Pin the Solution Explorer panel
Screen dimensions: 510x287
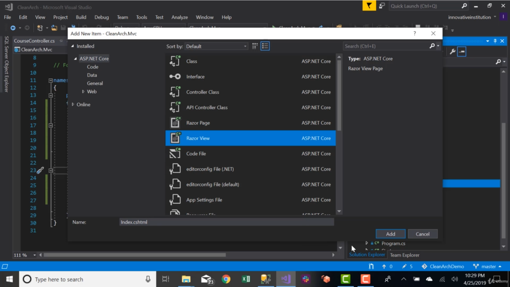(495, 41)
